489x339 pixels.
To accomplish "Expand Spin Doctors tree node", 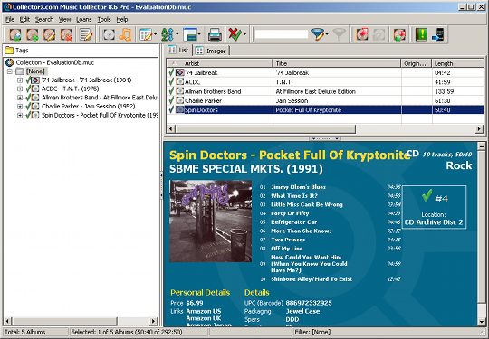I will tap(20, 115).
